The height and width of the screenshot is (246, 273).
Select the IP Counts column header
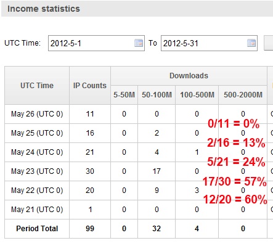[90, 86]
